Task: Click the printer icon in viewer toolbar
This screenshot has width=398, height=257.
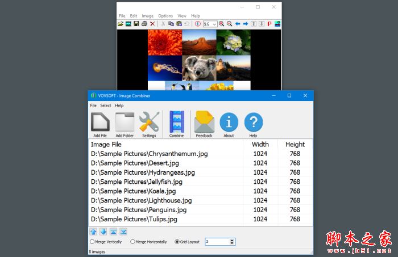Action: [x=144, y=24]
